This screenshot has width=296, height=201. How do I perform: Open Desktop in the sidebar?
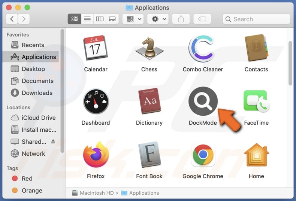click(x=31, y=69)
